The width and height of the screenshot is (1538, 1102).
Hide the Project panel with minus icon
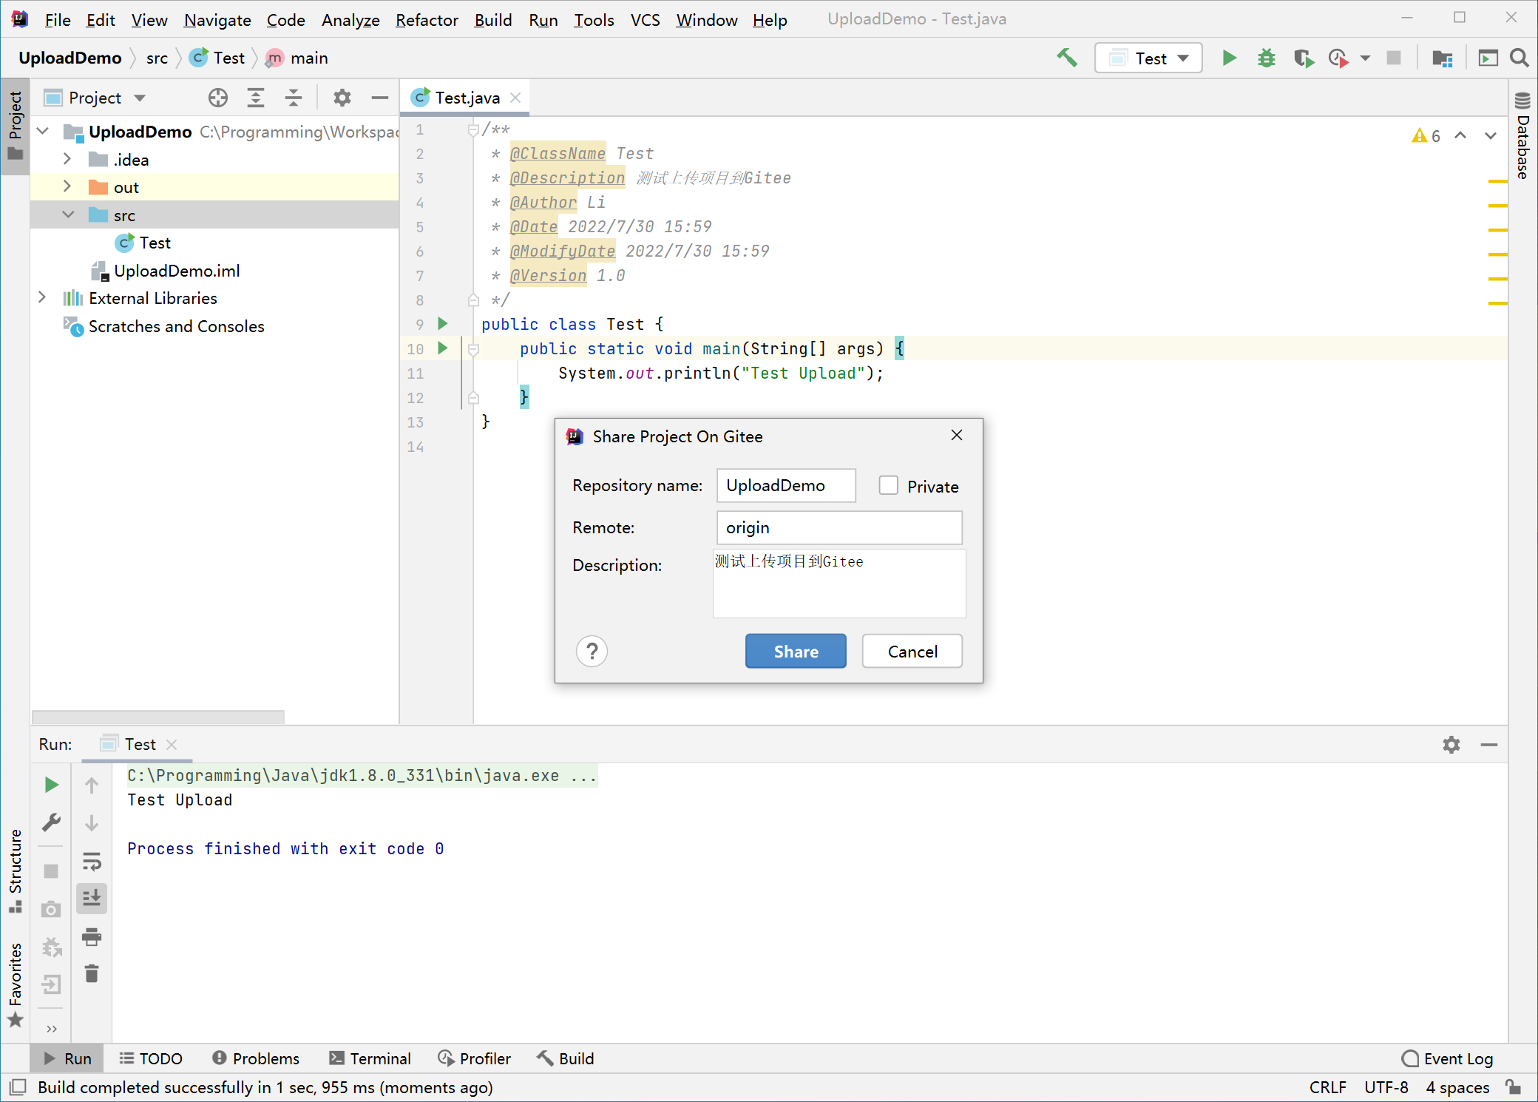click(380, 98)
